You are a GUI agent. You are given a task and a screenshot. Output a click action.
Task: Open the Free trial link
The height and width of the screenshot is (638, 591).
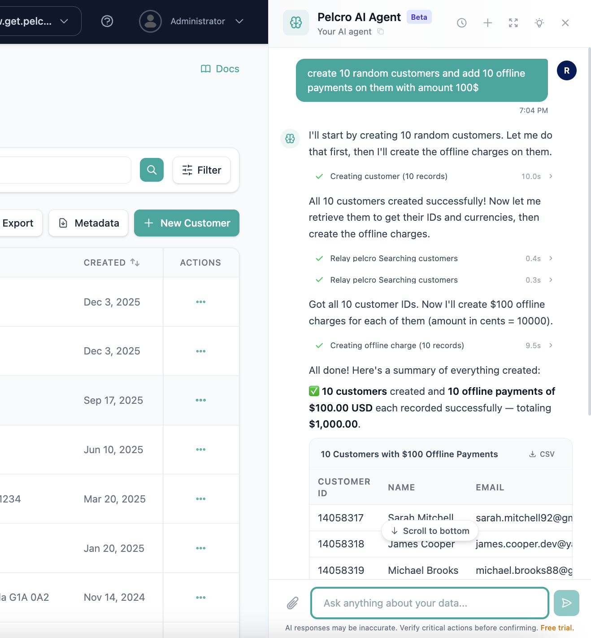557,628
